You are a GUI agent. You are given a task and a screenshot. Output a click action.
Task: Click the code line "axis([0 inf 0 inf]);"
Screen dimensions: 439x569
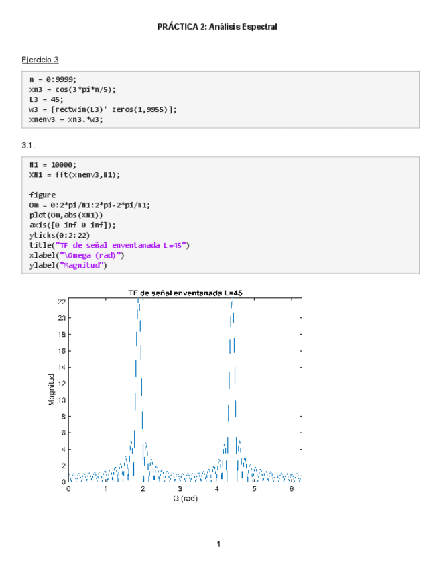point(72,225)
